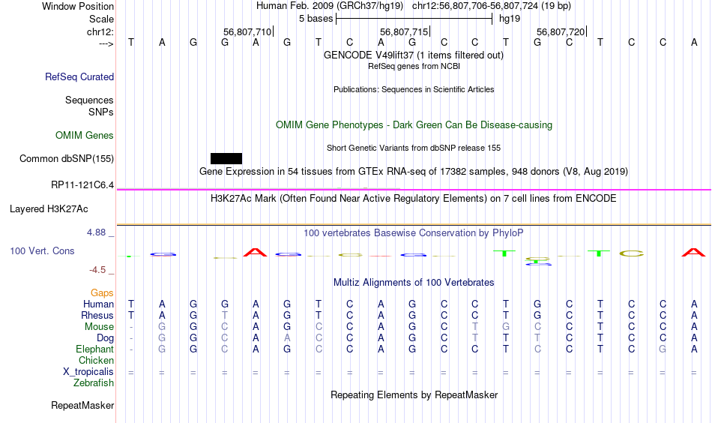Open the RP11-121C6.4 GTEx track label
The image size is (712, 423).
coord(82,185)
